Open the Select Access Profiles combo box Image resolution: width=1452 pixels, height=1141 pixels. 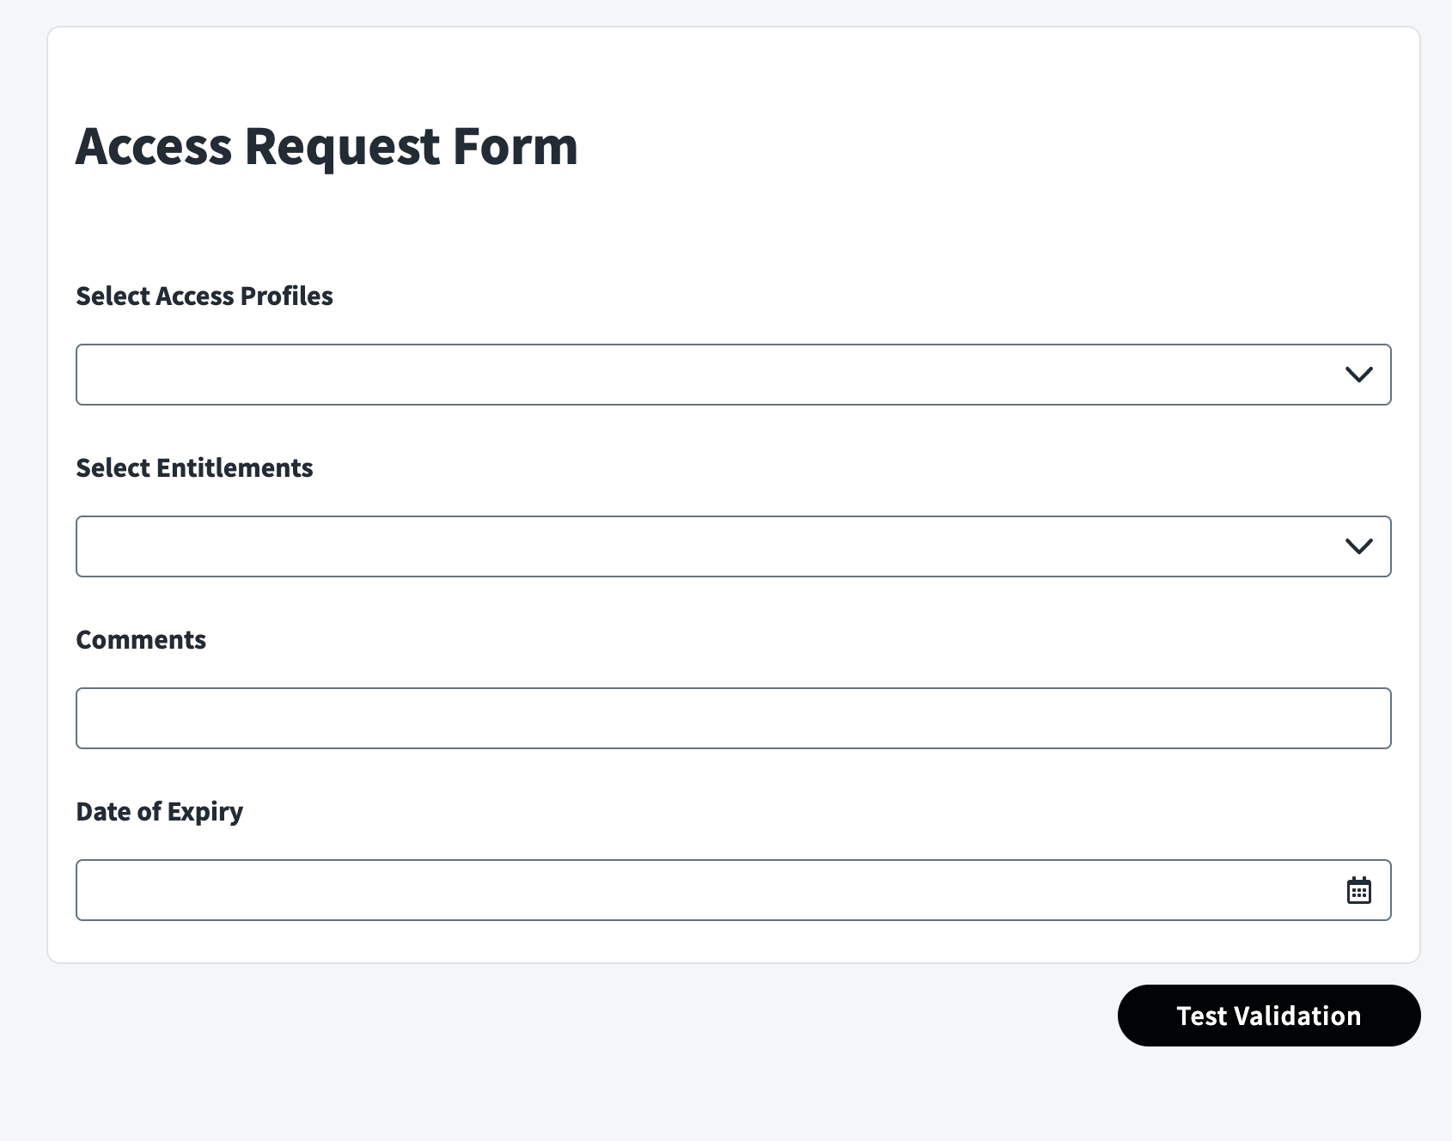pyautogui.click(x=705, y=375)
